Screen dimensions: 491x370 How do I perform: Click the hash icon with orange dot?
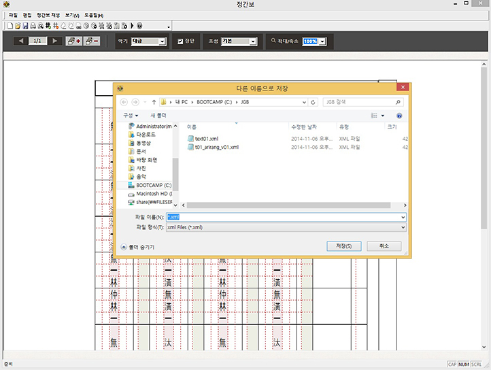56,26
